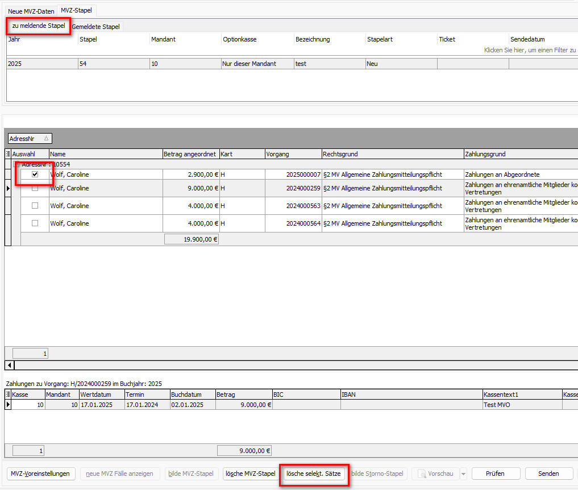Select the Nur dieser Mandant cell

click(257, 64)
